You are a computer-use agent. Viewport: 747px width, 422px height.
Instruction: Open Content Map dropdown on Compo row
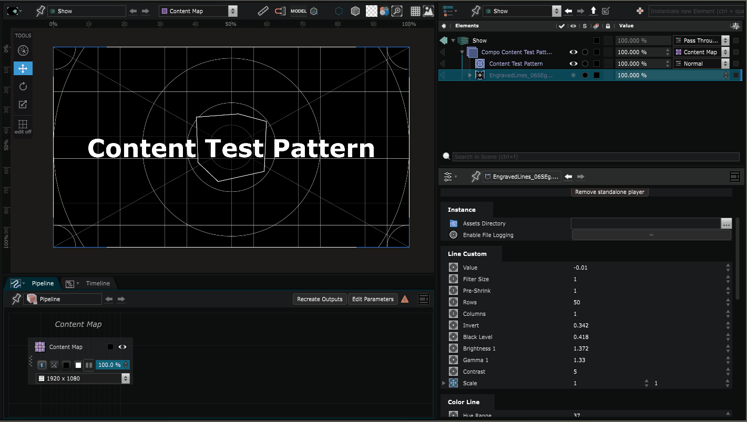(701, 52)
